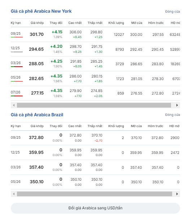Click 'Giá khớp' column header in New York table
Viewport: 188px width, 218px height.
(37, 23)
